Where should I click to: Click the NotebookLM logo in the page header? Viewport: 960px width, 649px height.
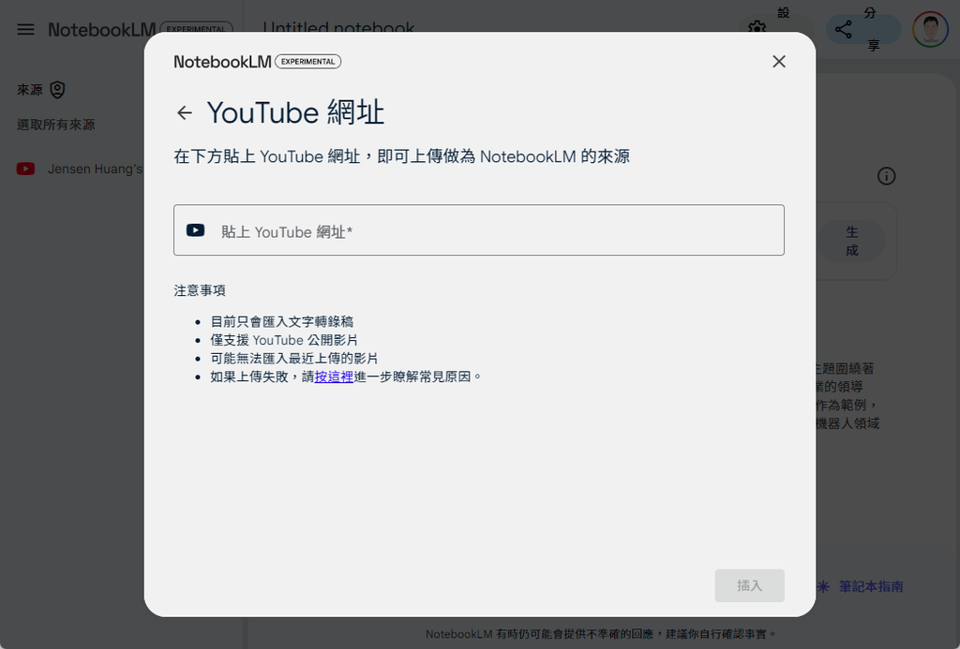101,29
